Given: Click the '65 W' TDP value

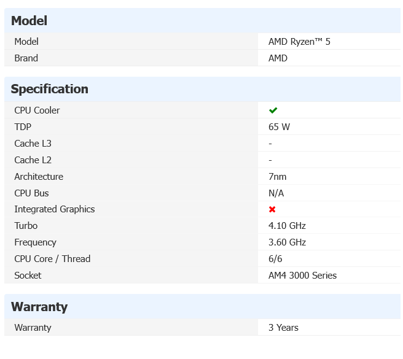Looking at the screenshot, I should pyautogui.click(x=279, y=127).
